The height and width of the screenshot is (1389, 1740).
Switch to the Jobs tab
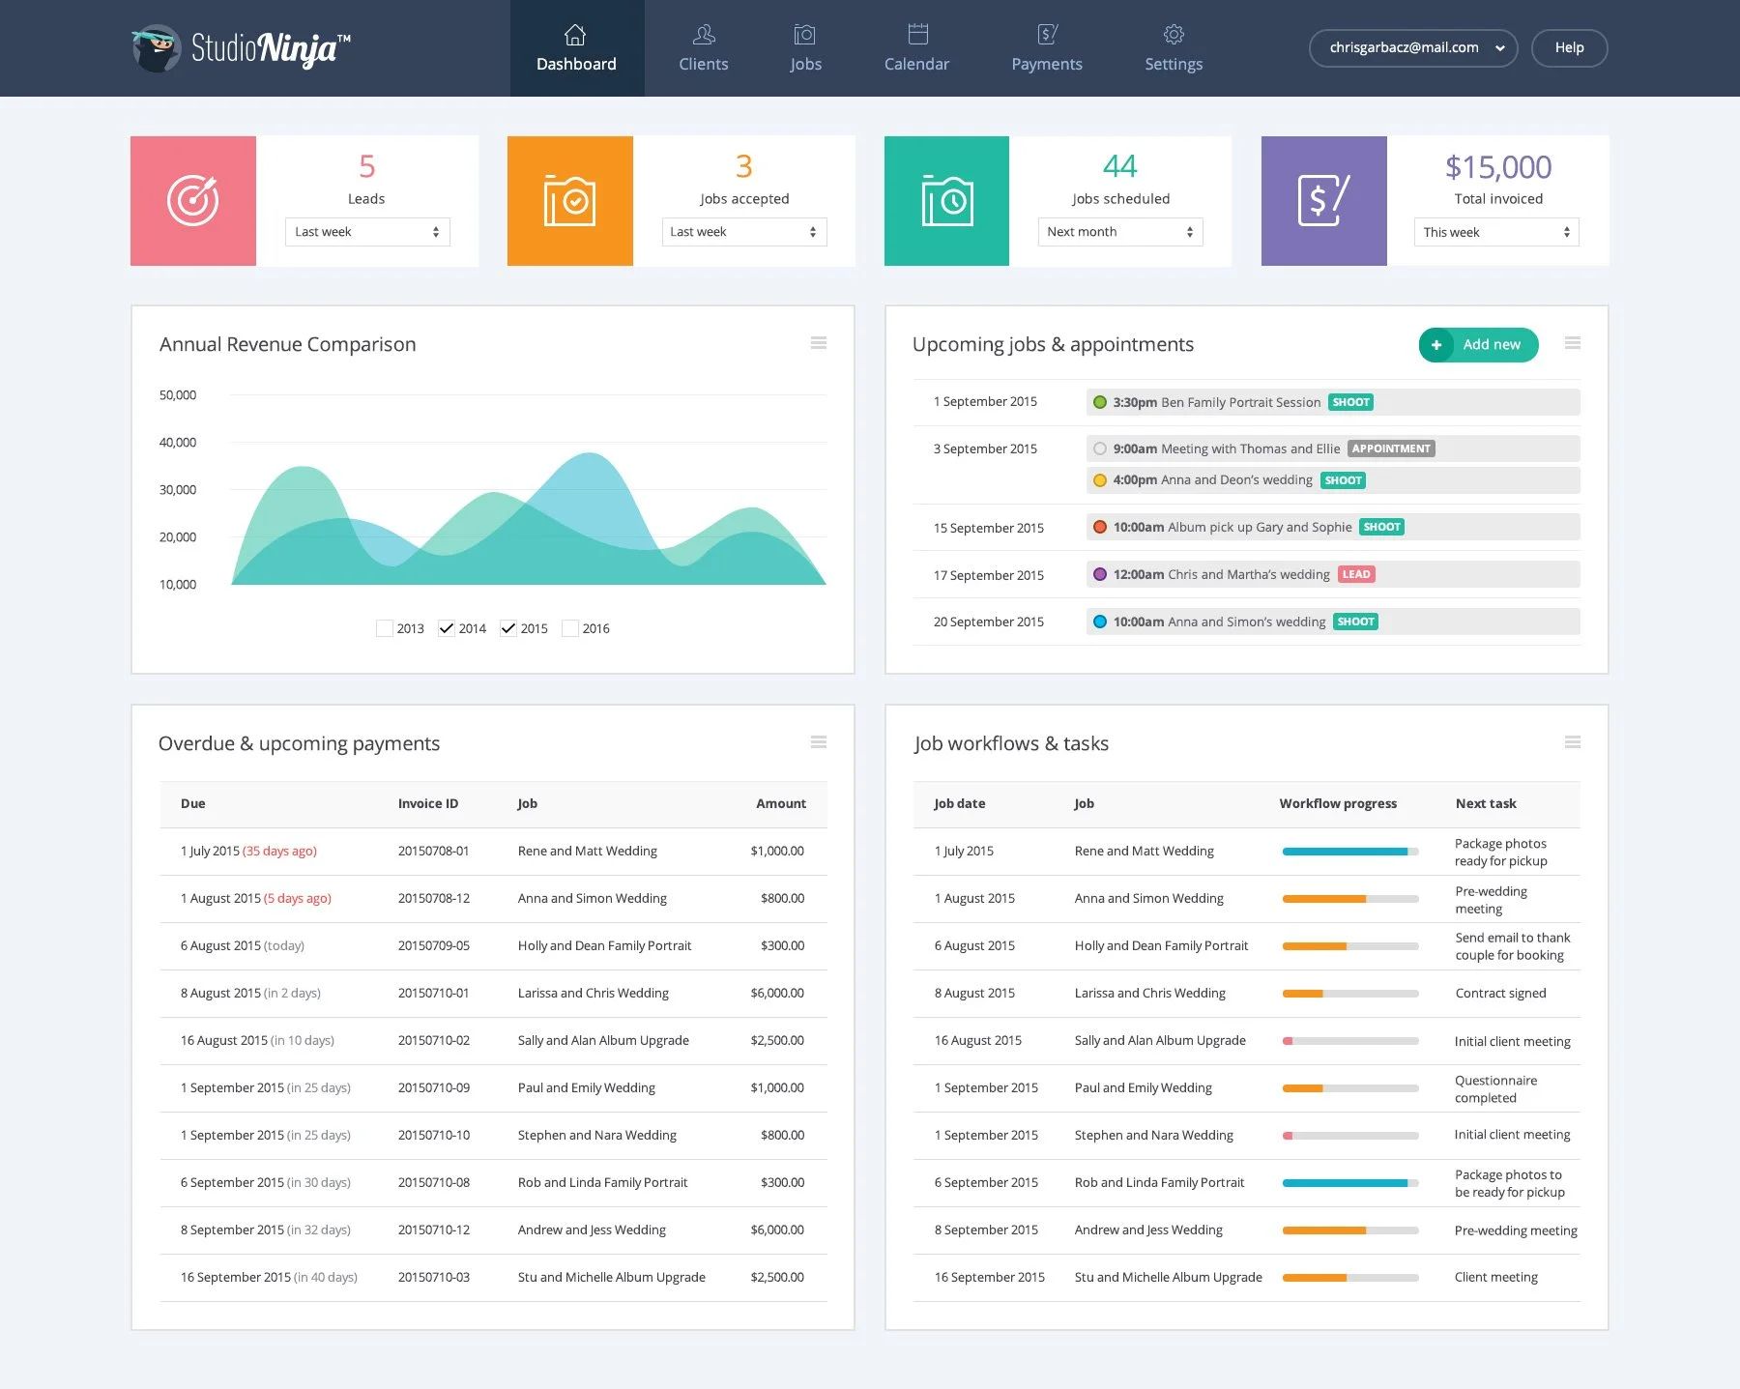pos(805,48)
